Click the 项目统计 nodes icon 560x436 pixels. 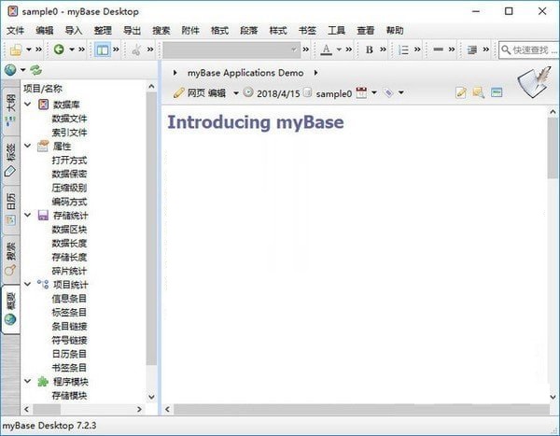tap(43, 285)
